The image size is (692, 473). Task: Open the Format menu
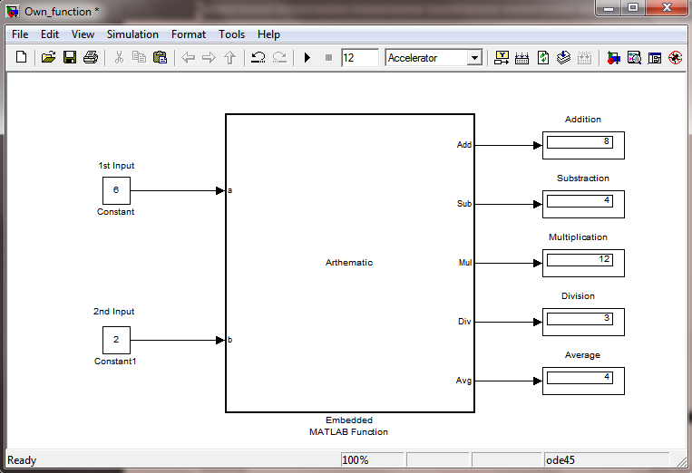(x=189, y=34)
